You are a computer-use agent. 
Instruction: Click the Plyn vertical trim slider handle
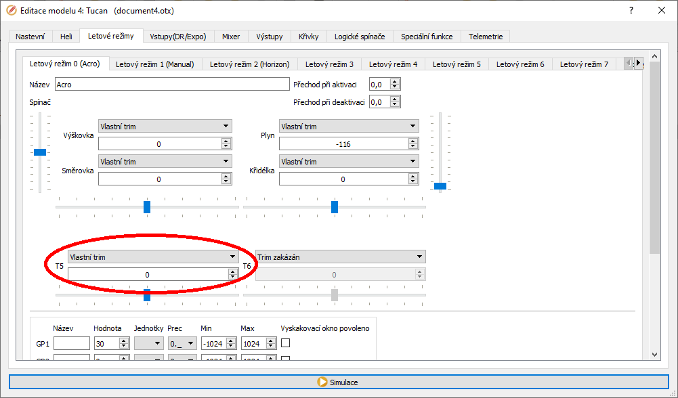440,185
